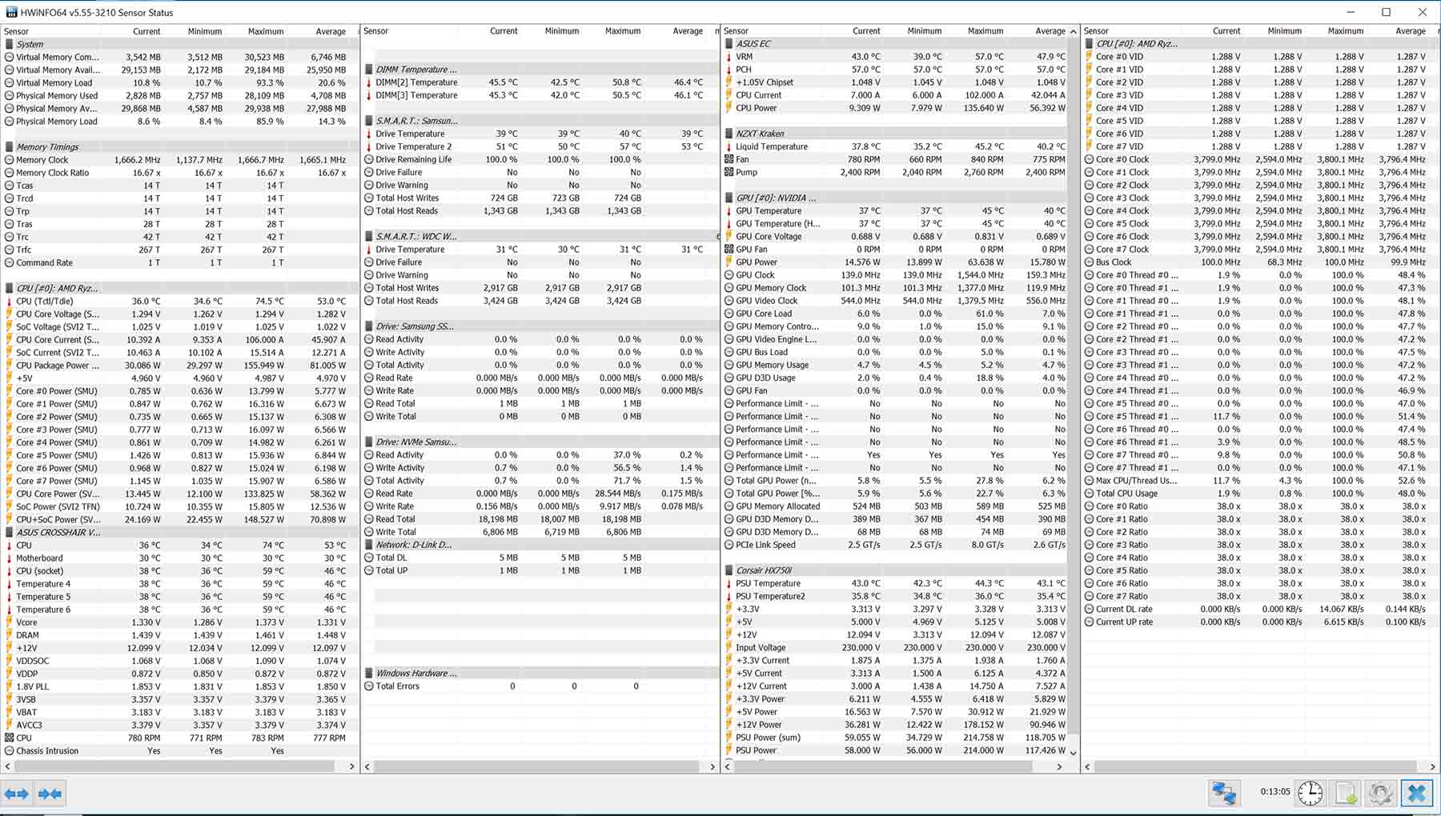Select the 1.8V PLL row
Screen dimensions: 1441x816
tap(179, 686)
